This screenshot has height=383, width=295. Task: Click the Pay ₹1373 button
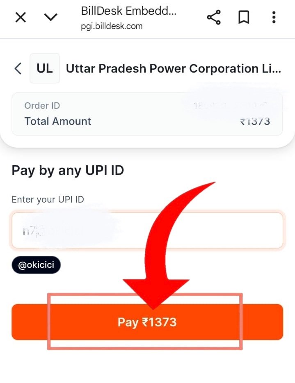(x=147, y=322)
